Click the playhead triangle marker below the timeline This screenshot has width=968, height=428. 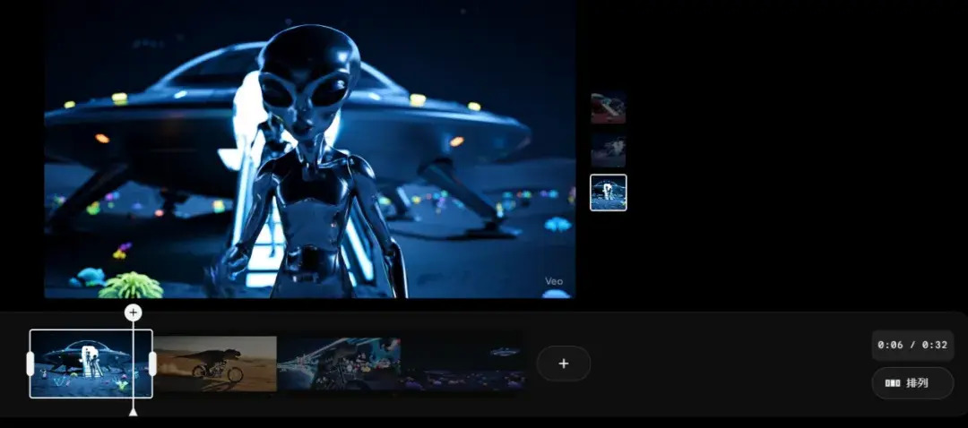click(133, 411)
